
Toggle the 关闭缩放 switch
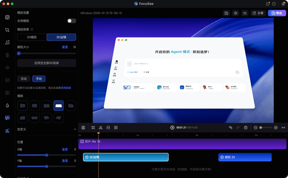coord(72,21)
